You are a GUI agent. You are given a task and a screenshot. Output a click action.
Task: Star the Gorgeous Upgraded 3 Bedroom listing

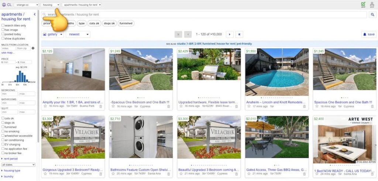(45, 174)
